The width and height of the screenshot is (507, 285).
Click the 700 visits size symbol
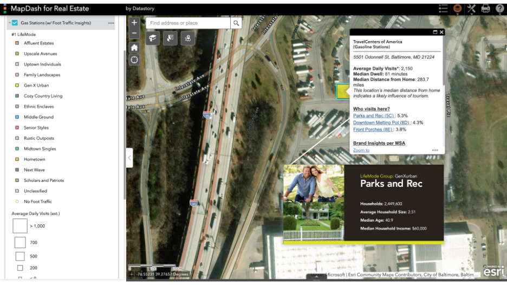(20, 242)
